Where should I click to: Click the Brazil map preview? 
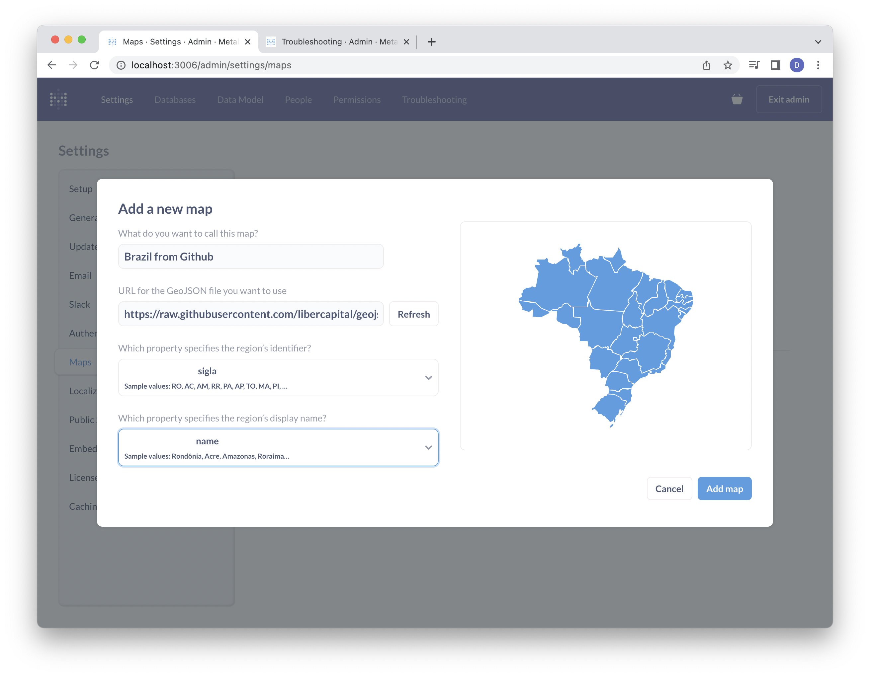click(x=605, y=336)
